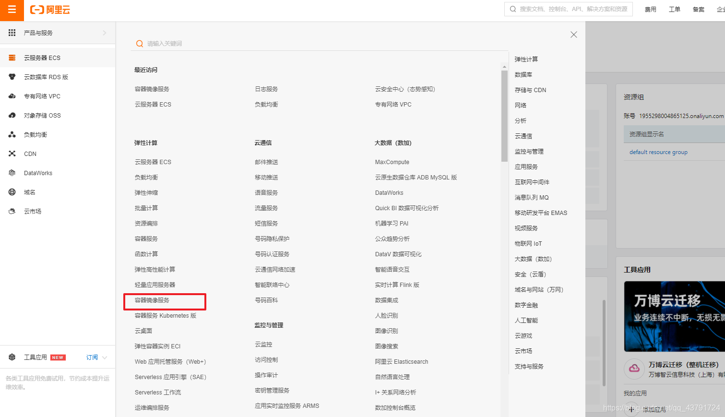Open 容器镜像服务 under 弹性计算
Viewport: 725px width, 417px height.
[x=152, y=300]
